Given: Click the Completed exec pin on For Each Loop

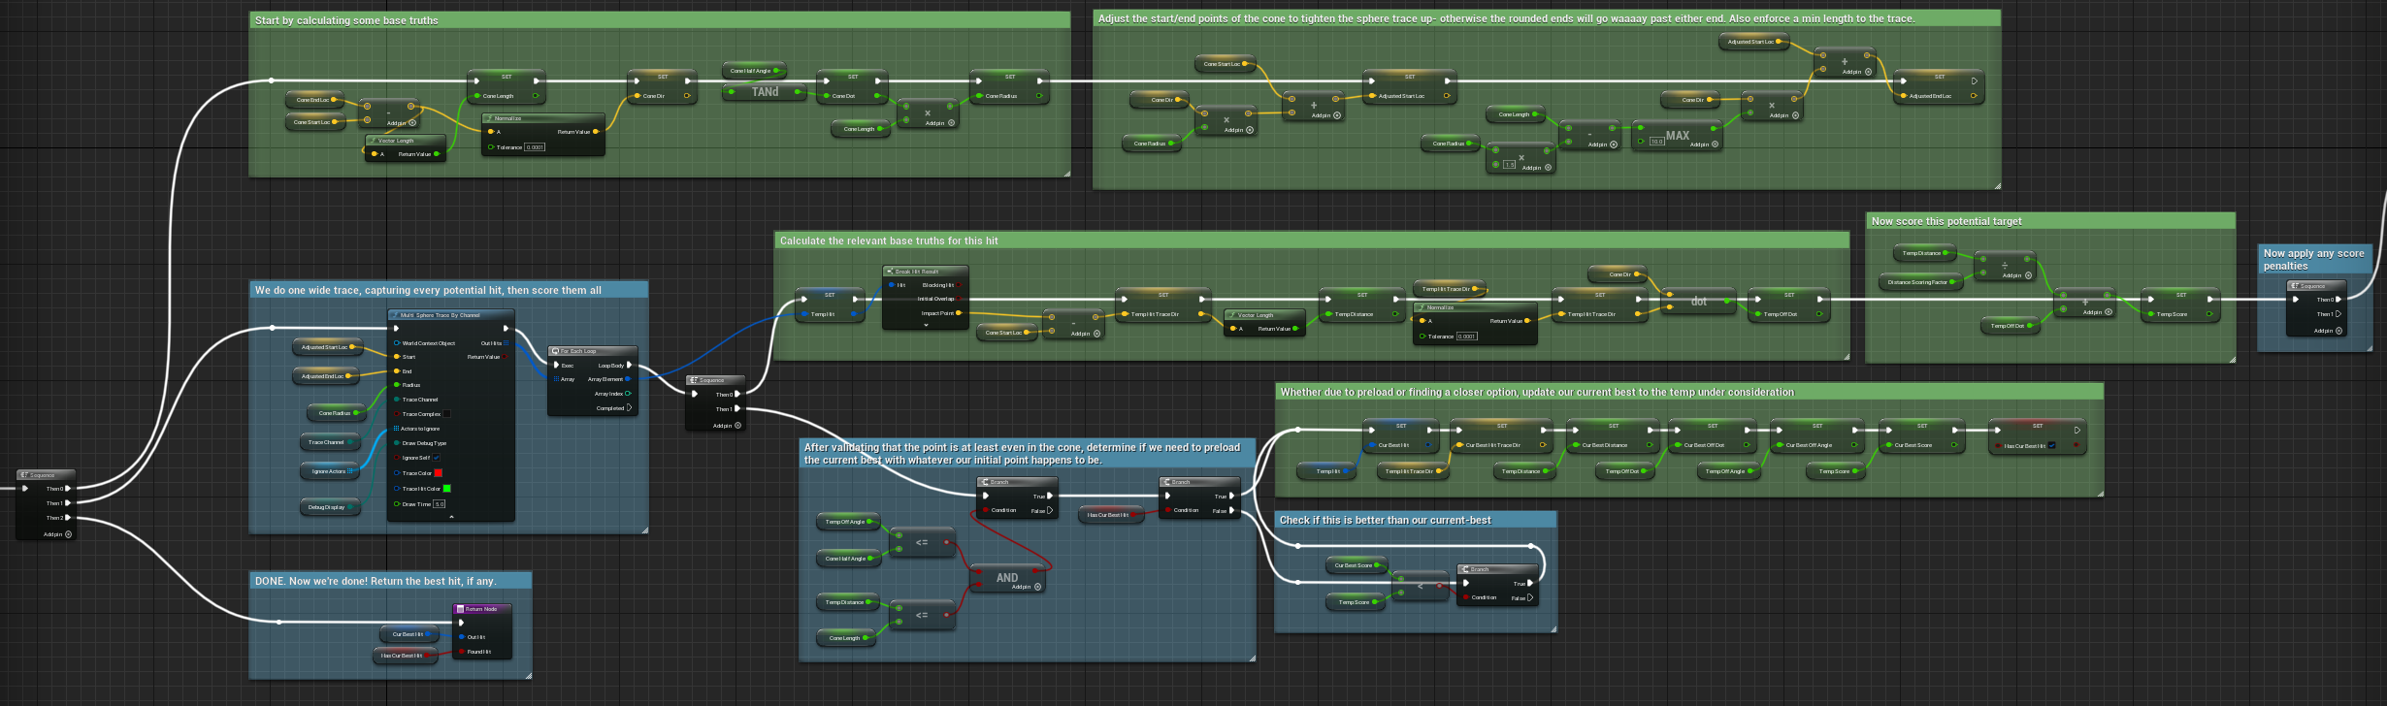Looking at the screenshot, I should click(629, 408).
